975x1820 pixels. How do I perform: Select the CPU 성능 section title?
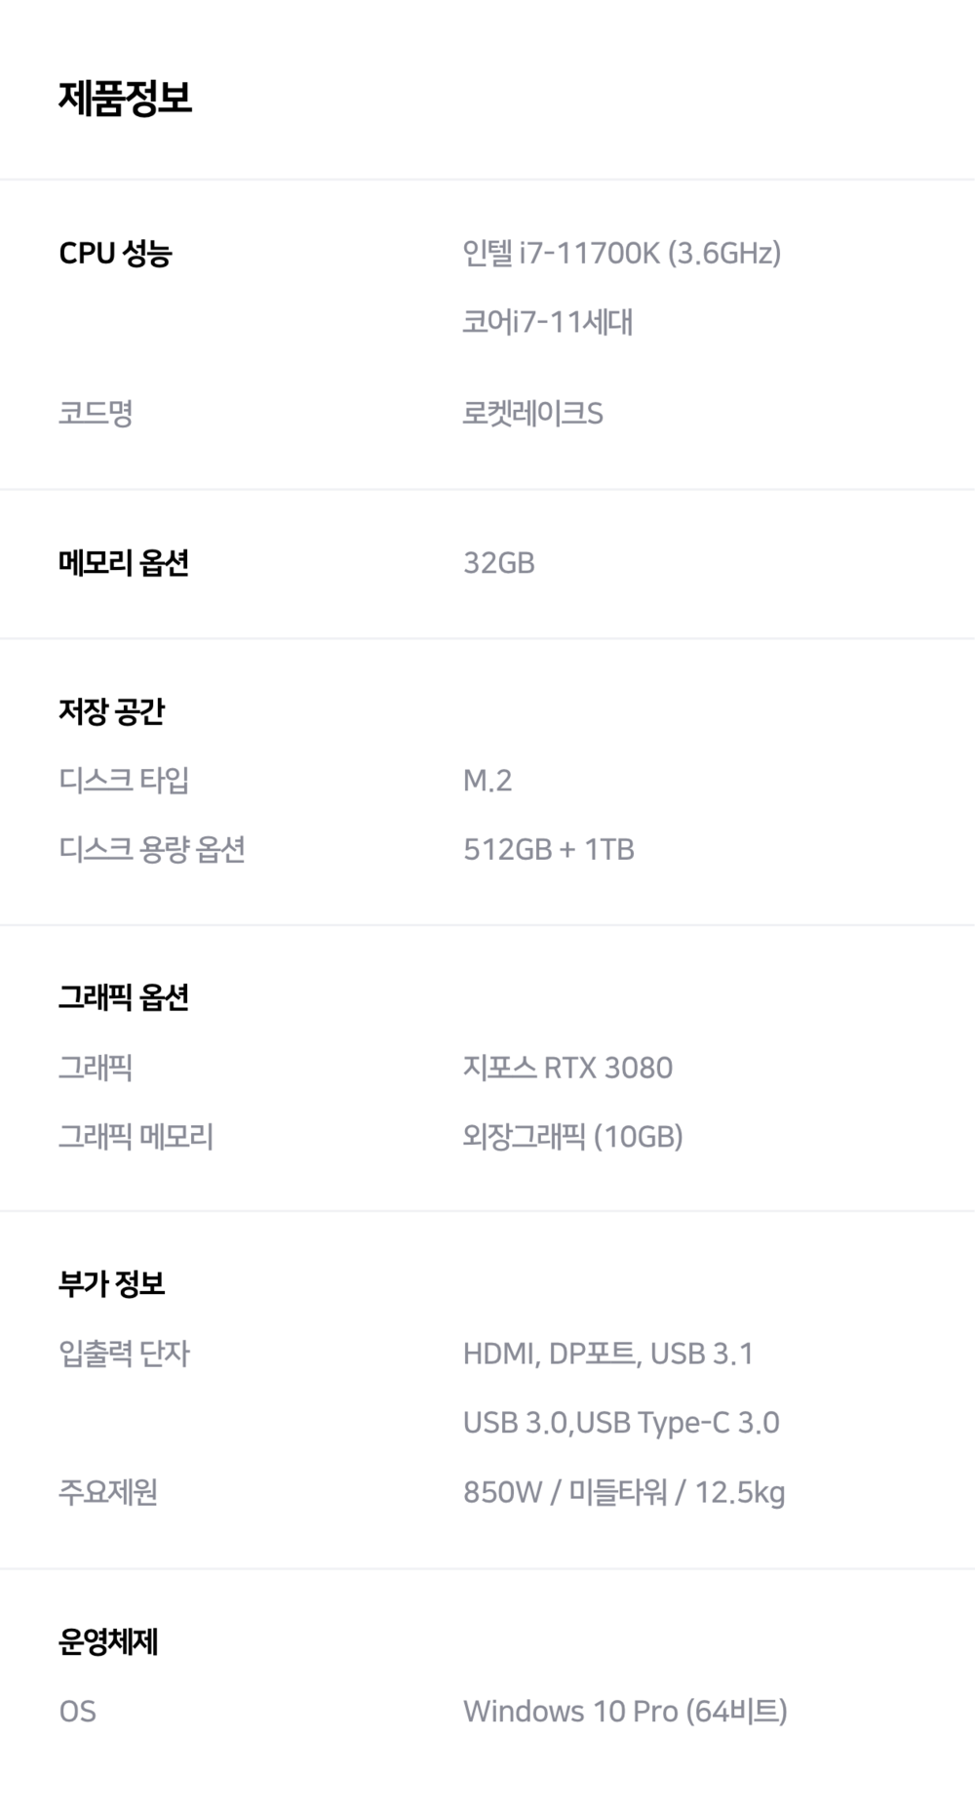[x=115, y=254]
